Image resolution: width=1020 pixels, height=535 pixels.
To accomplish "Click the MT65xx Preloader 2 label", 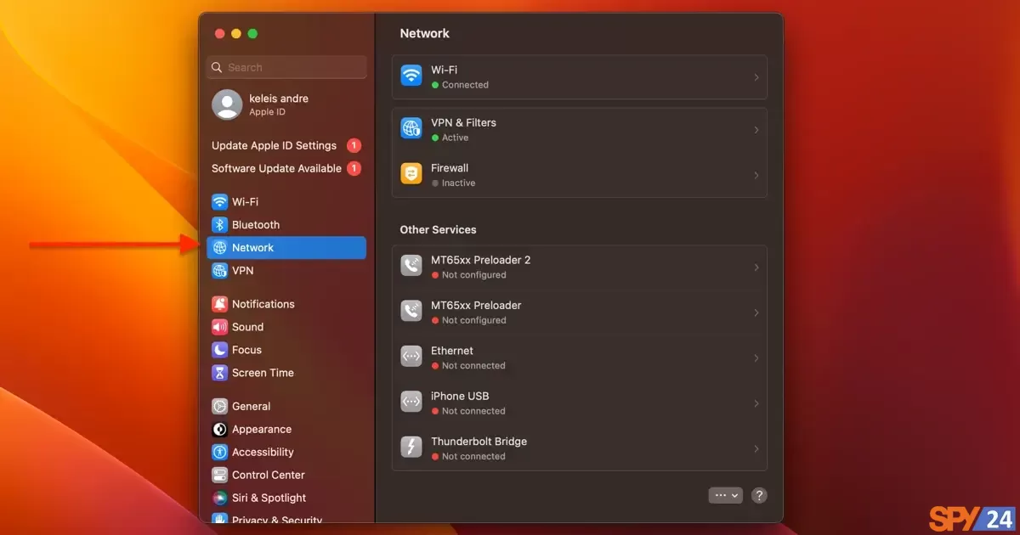I will (480, 260).
